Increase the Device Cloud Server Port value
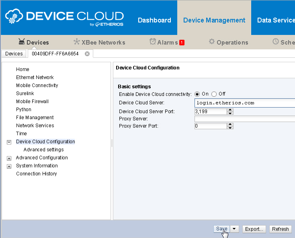Screen dimensions: 295x238 (230, 110)
